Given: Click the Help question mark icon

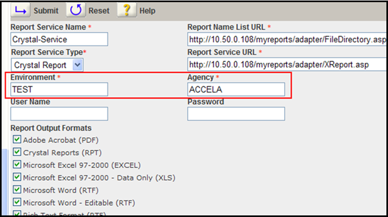Looking at the screenshot, I should pos(127,10).
